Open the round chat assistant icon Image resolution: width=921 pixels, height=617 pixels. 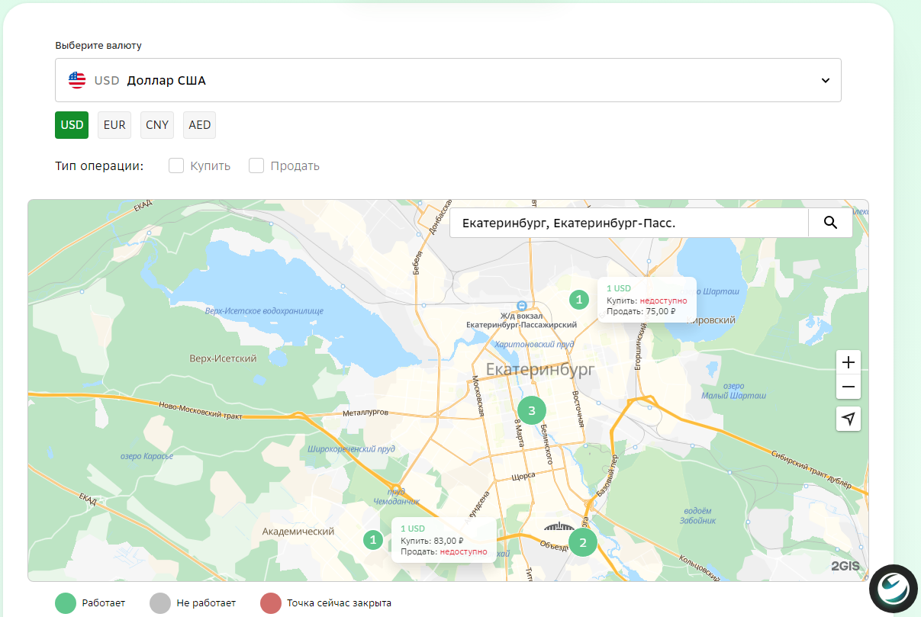click(x=894, y=589)
